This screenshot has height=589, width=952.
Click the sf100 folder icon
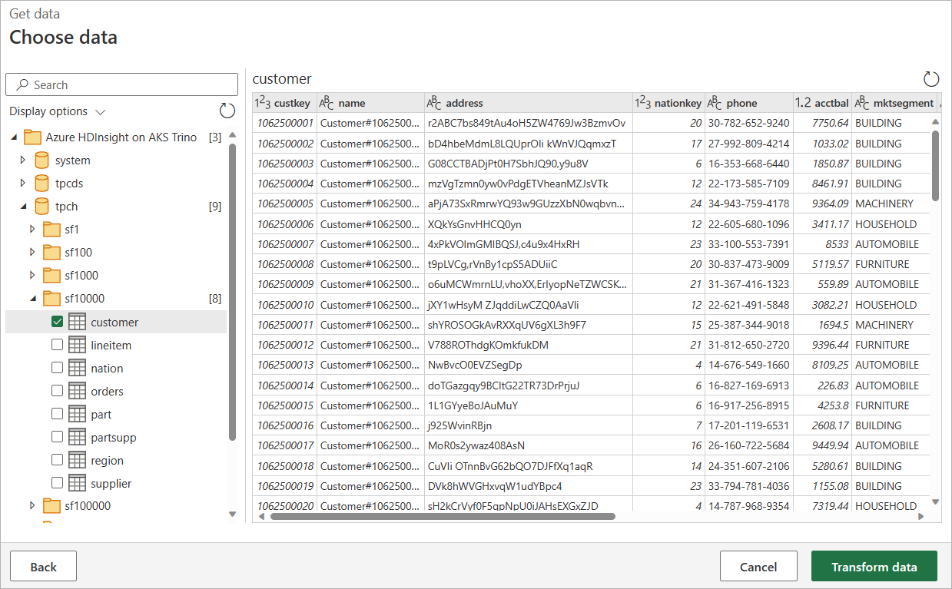coord(51,253)
